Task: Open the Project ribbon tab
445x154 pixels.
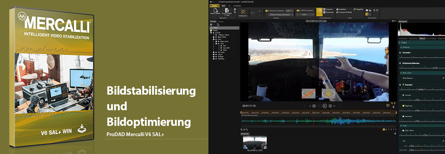Action: pyautogui.click(x=214, y=6)
